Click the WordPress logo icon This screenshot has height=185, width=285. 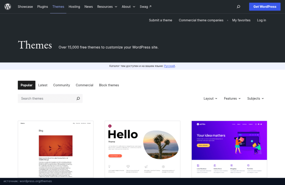coord(8,7)
